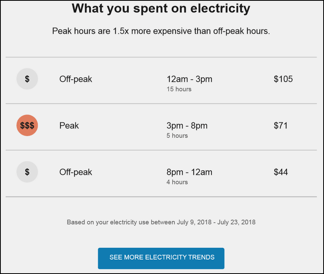The width and height of the screenshot is (324, 274).
Task: Click the What you spent on electricity heading
Action: coord(161,8)
